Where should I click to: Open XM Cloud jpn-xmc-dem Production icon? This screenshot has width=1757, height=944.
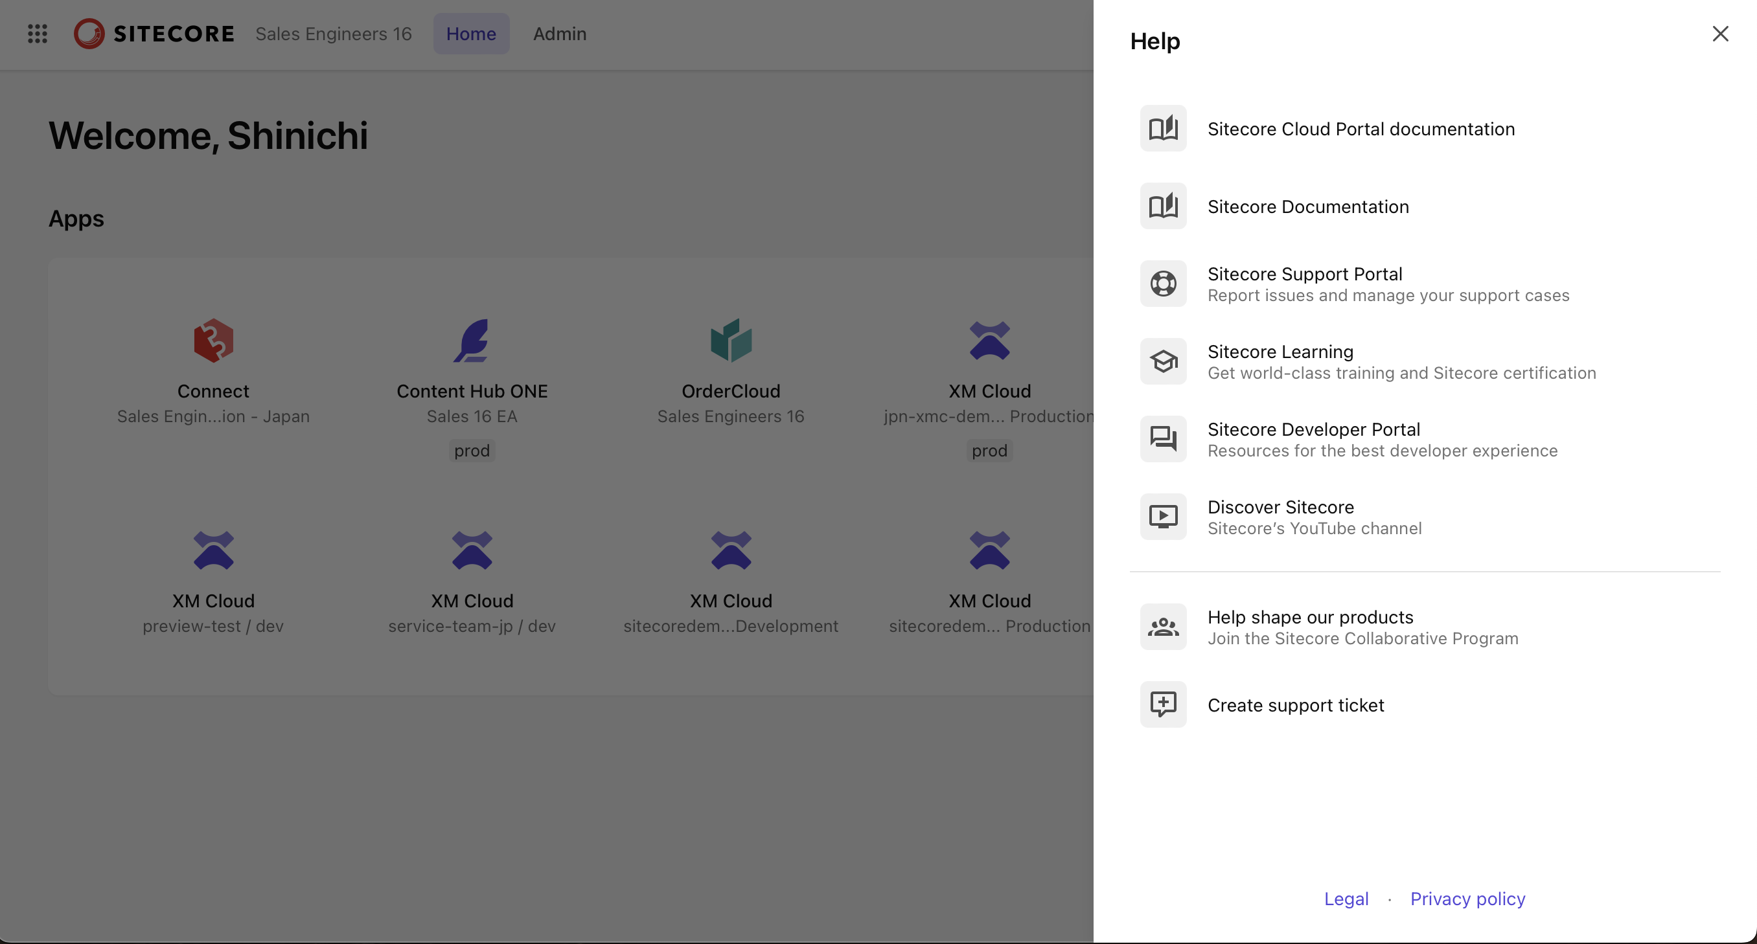pos(990,340)
